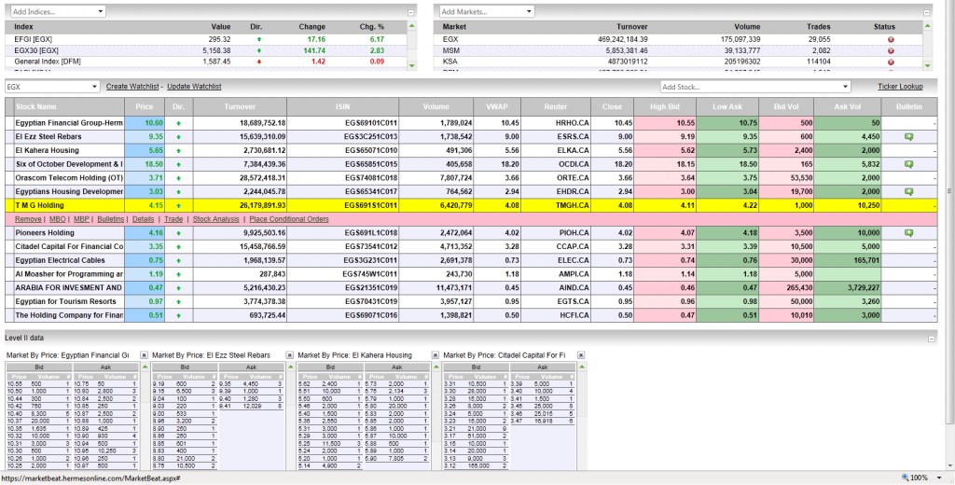Click the red status icon for KSA market
Viewport: 955px width, 485px height.
[x=891, y=62]
